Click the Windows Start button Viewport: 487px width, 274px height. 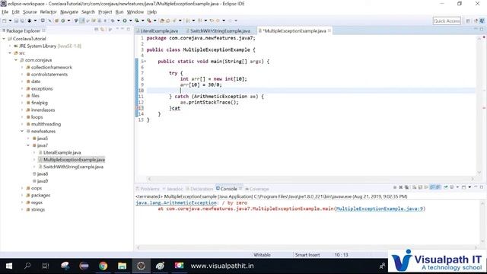click(9, 266)
